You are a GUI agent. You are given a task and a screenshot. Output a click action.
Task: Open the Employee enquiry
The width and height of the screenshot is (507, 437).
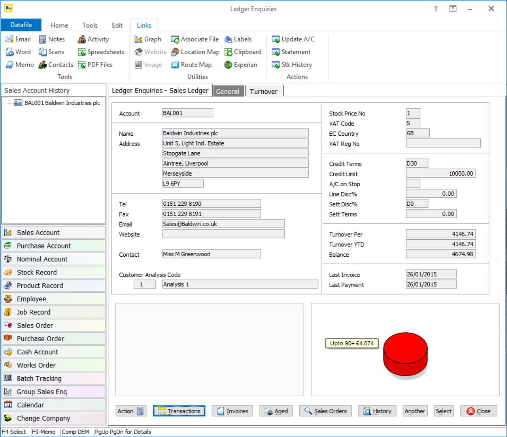(x=54, y=299)
